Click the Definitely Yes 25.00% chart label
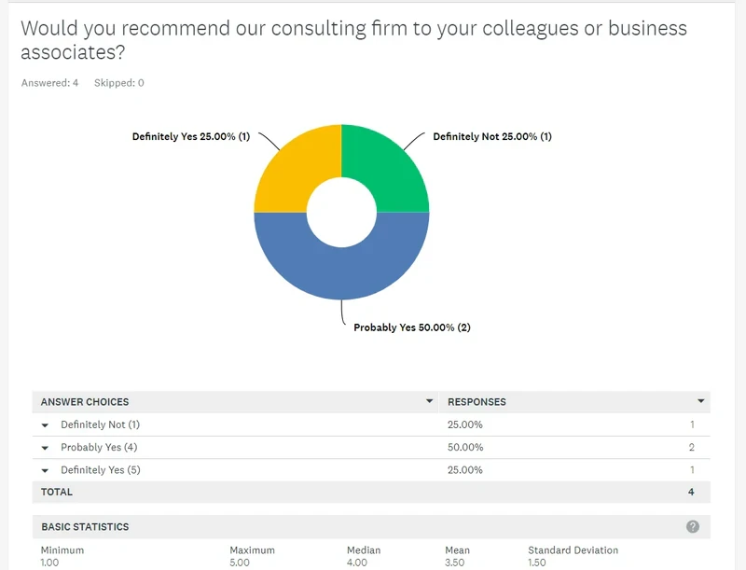 click(x=191, y=136)
